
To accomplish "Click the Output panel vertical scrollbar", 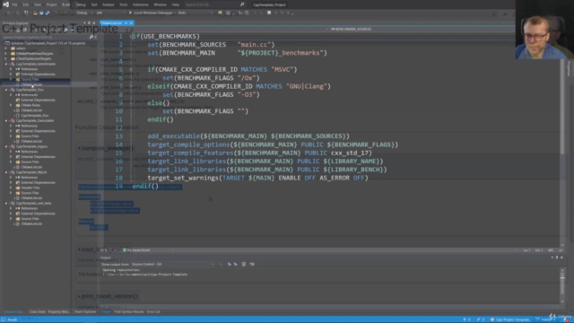I will coord(562,285).
